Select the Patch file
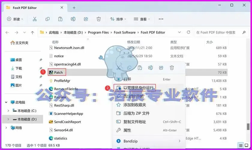The height and width of the screenshot is (150, 252). tap(58, 73)
